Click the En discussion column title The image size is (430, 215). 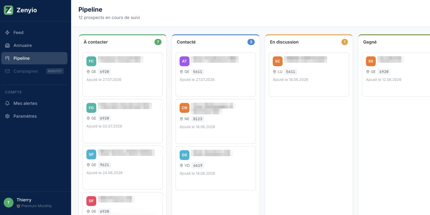tap(284, 42)
